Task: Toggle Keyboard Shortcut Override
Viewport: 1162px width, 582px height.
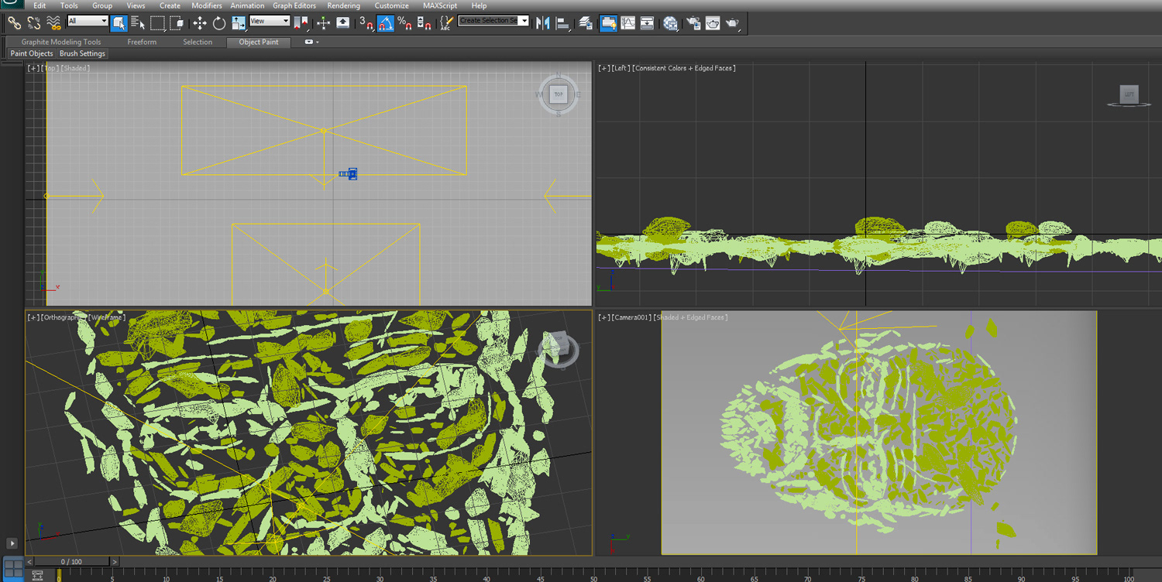Action: (x=343, y=23)
